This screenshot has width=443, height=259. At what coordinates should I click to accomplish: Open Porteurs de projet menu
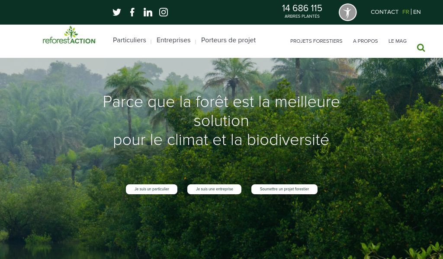228,40
